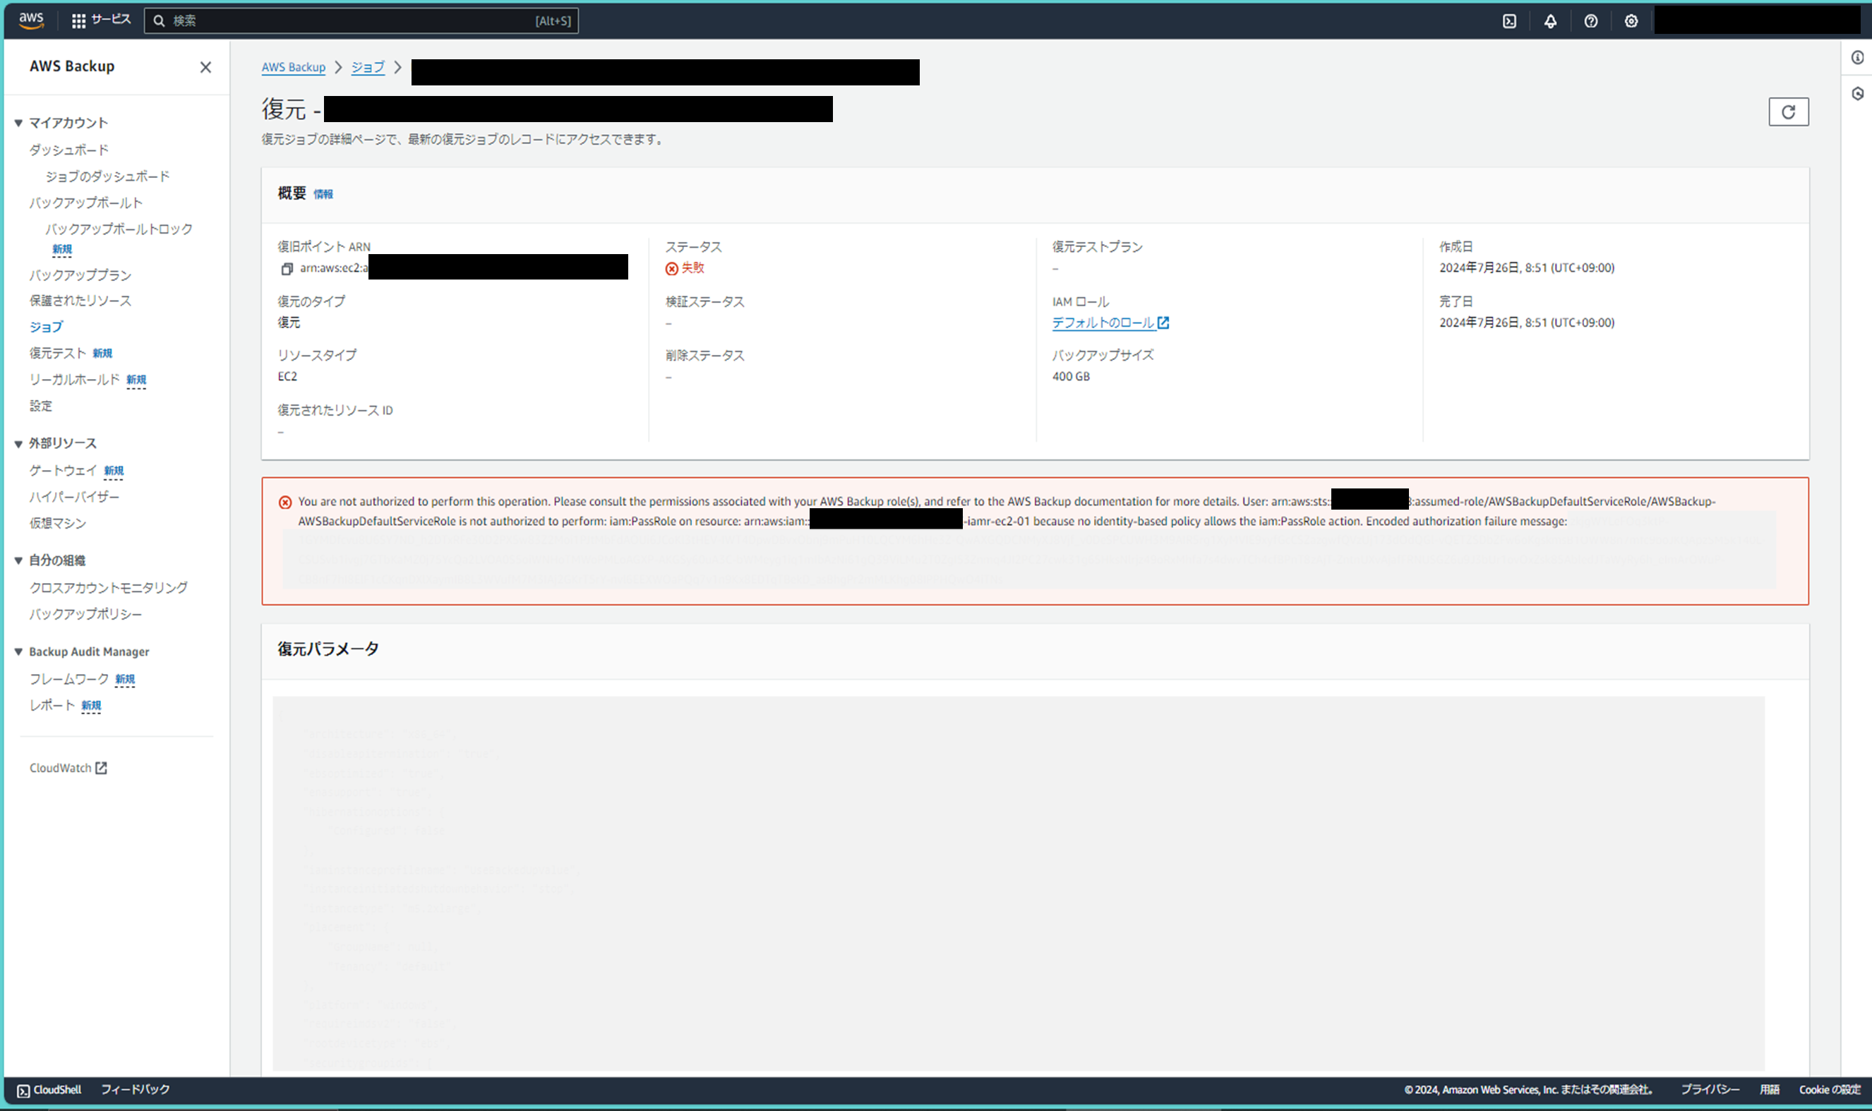Open バックアッププラン in sidebar
Image resolution: width=1872 pixels, height=1111 pixels.
[80, 275]
